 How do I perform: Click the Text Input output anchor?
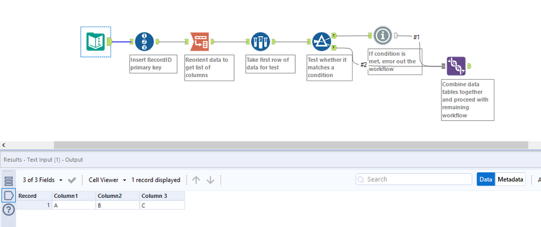point(110,42)
